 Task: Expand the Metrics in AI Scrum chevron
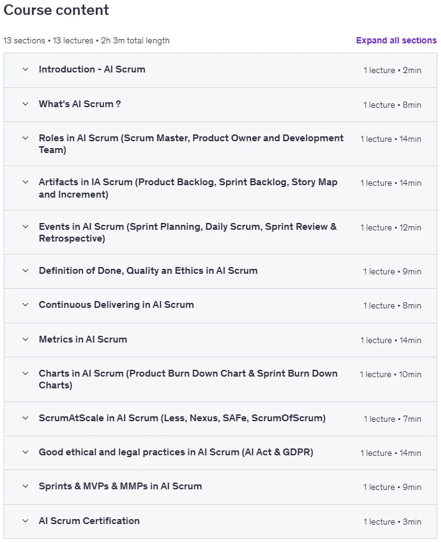25,339
